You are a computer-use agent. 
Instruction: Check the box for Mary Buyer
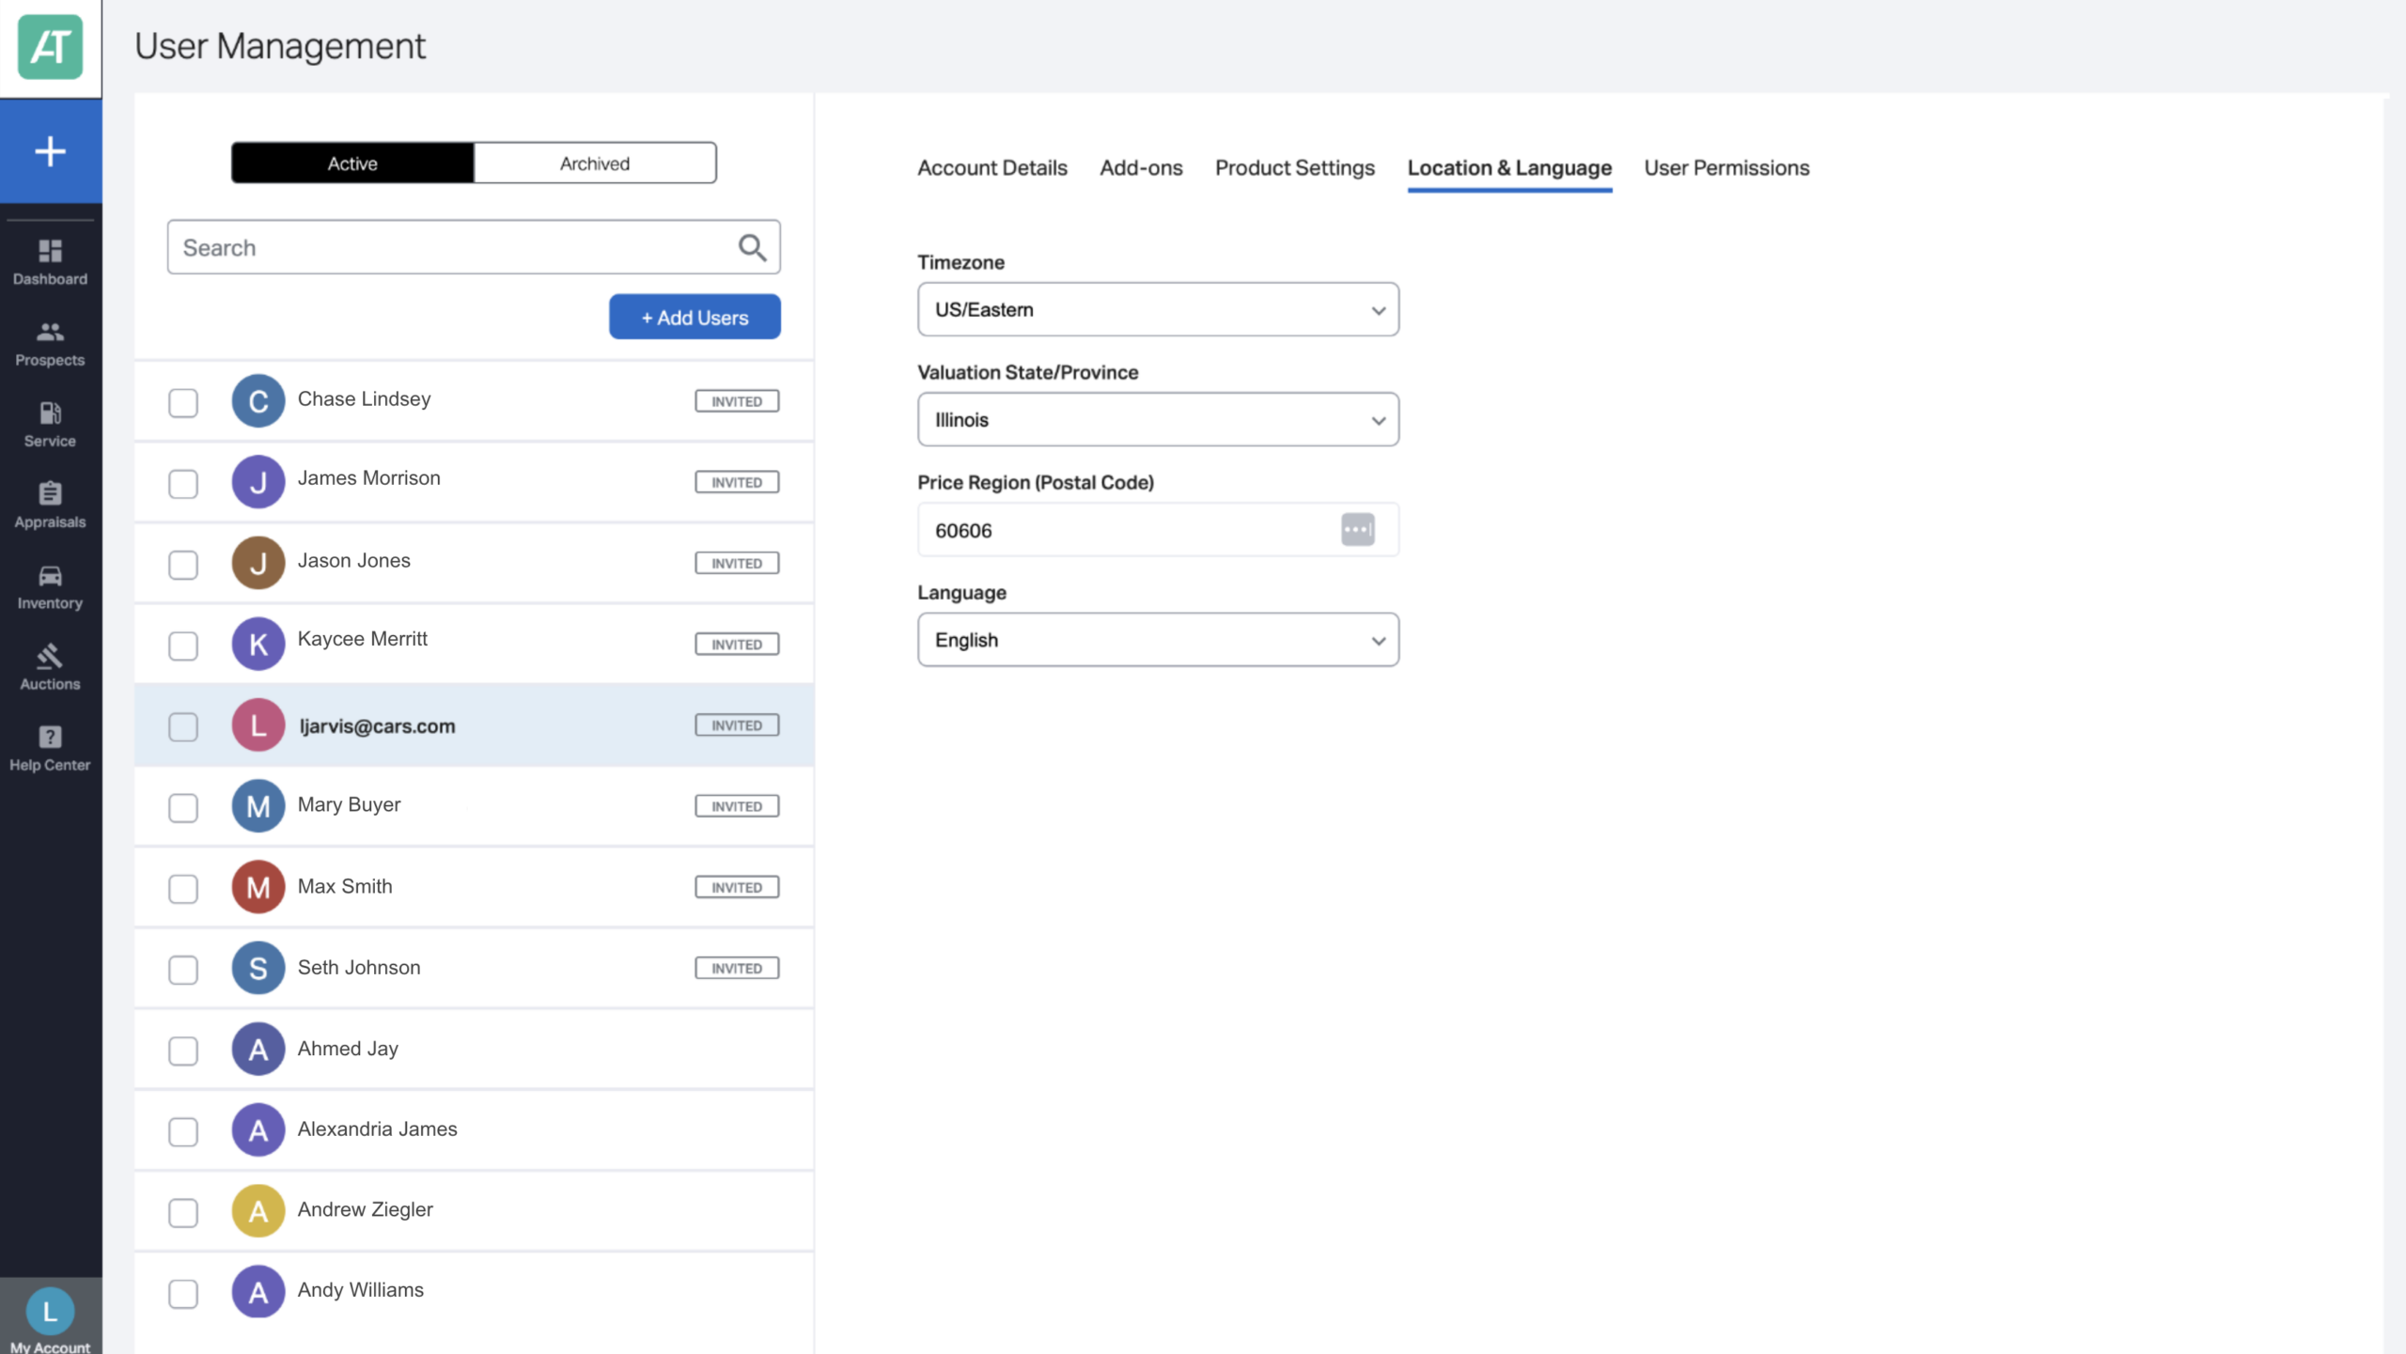(183, 807)
